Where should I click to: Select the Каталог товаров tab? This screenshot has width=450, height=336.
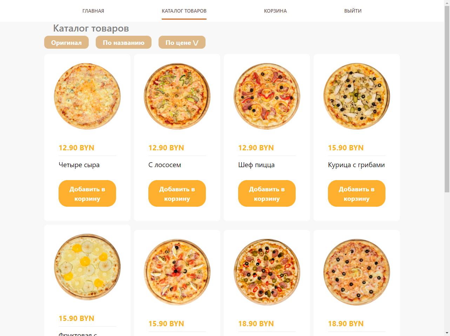[x=184, y=11]
